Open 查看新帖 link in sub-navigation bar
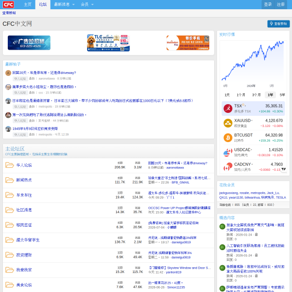This screenshot has height=292, width=292. [x=9, y=13]
